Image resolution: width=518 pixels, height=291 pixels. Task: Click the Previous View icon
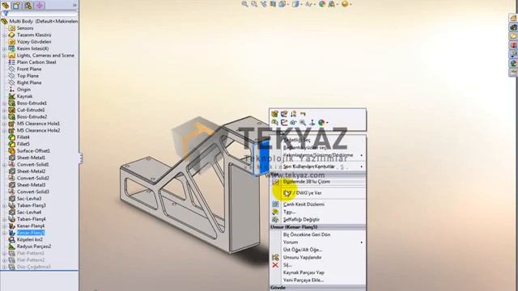point(263,4)
